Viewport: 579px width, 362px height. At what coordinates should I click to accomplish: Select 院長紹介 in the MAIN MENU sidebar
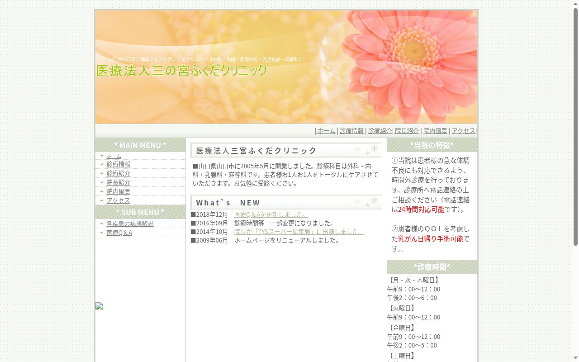click(119, 182)
